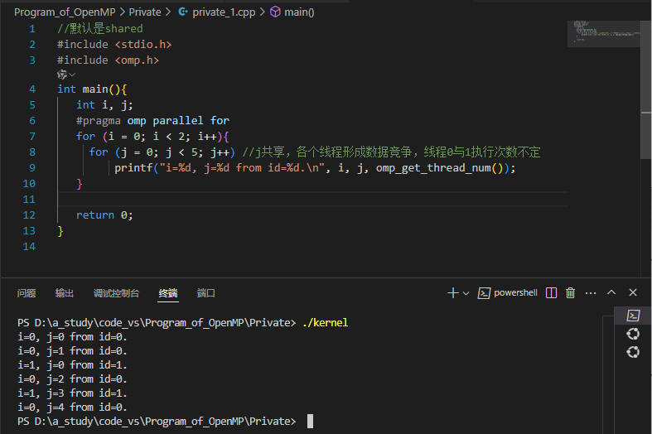The image size is (652, 434).
Task: Select the last terminal in the list
Action: coord(633,353)
